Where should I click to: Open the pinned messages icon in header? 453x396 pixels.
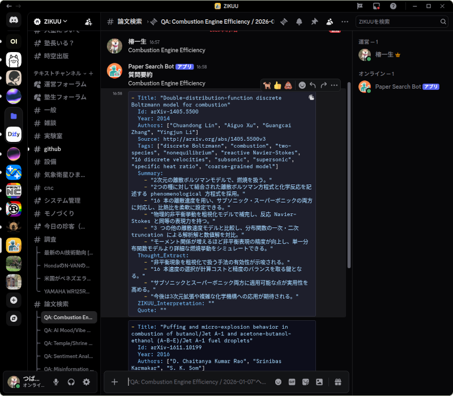tap(314, 21)
